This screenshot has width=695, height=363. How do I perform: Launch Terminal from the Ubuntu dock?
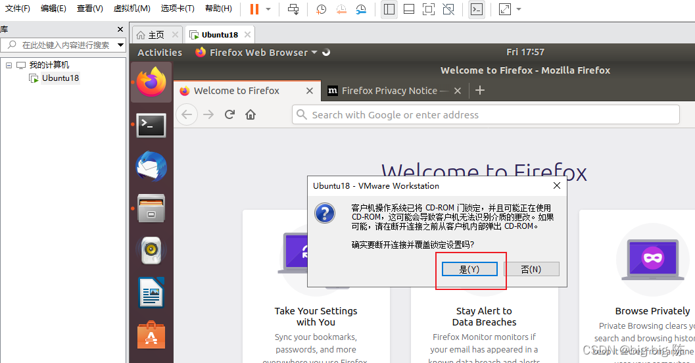[151, 125]
